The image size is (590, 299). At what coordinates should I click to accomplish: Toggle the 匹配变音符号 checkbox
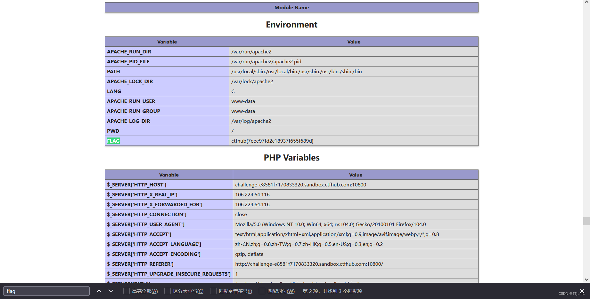(213, 291)
